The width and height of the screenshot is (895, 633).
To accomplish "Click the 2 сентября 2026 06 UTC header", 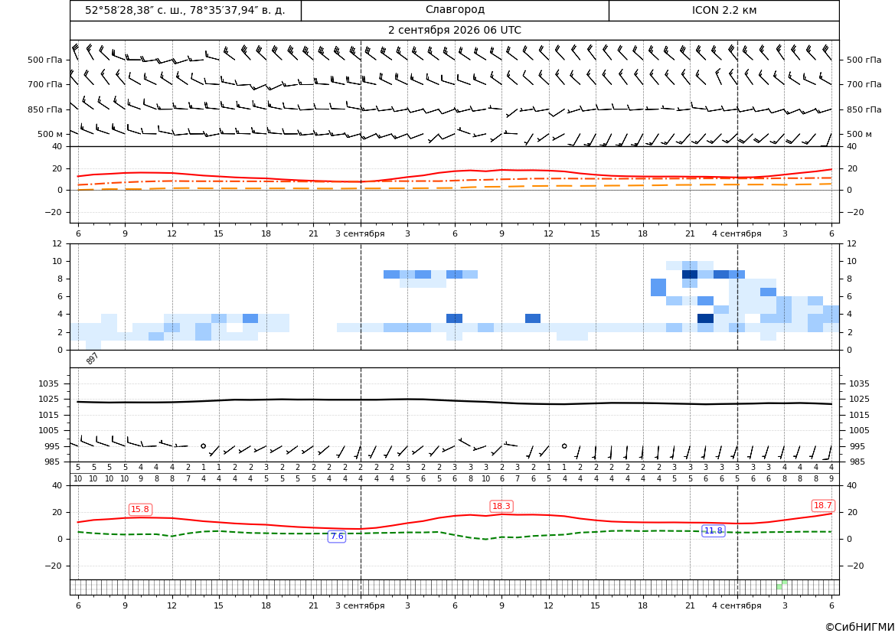I will pos(454,31).
